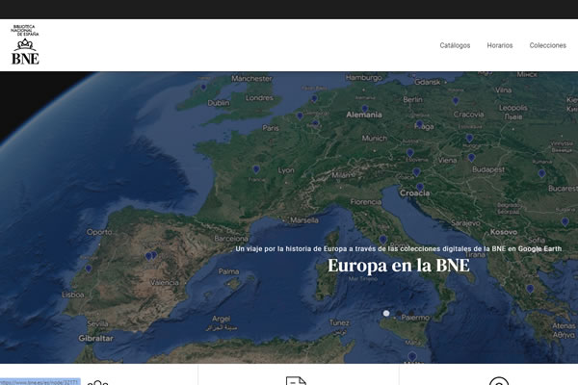
Task: Open the Catálogos menu item
Action: (x=455, y=45)
